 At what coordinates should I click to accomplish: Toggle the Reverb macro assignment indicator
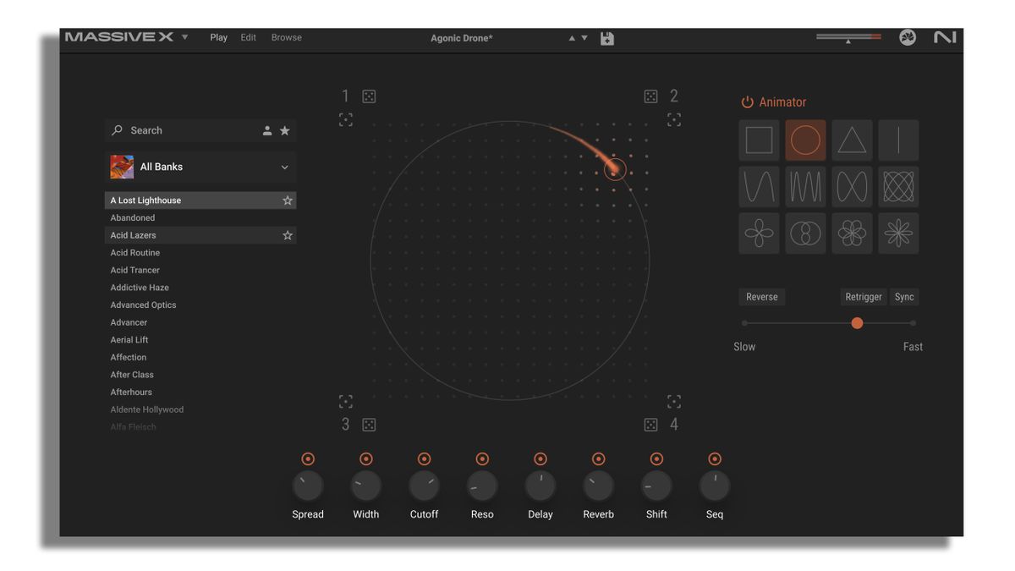(598, 458)
